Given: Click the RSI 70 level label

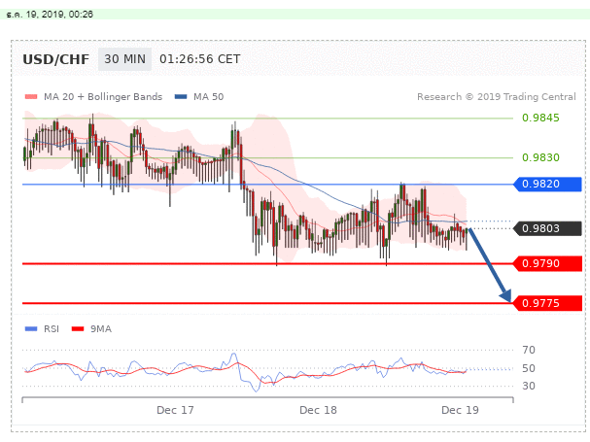Looking at the screenshot, I should (529, 350).
